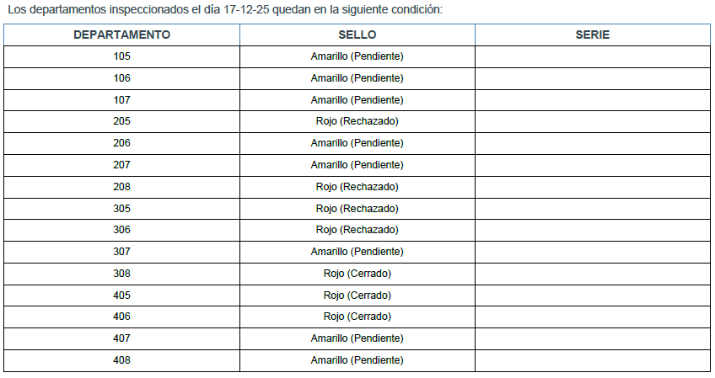Select department 105 cell
Image resolution: width=715 pixels, height=378 pixels.
pos(121,56)
